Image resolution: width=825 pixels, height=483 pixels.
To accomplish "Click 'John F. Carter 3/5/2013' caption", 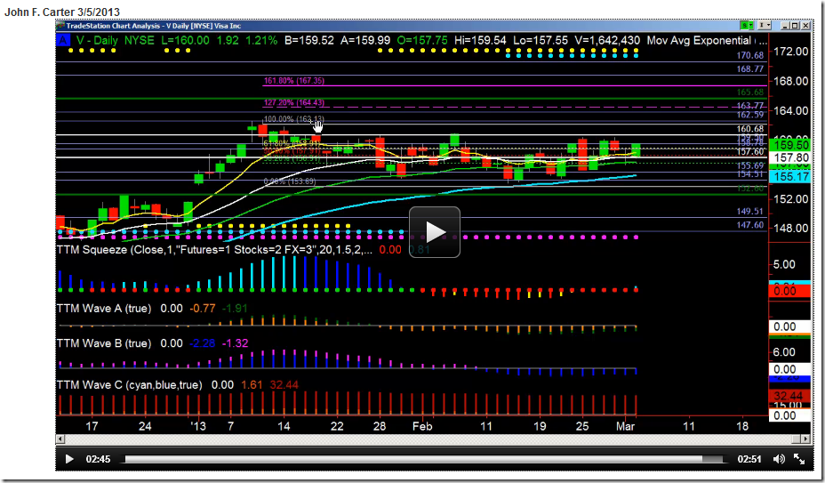I will coord(62,12).
